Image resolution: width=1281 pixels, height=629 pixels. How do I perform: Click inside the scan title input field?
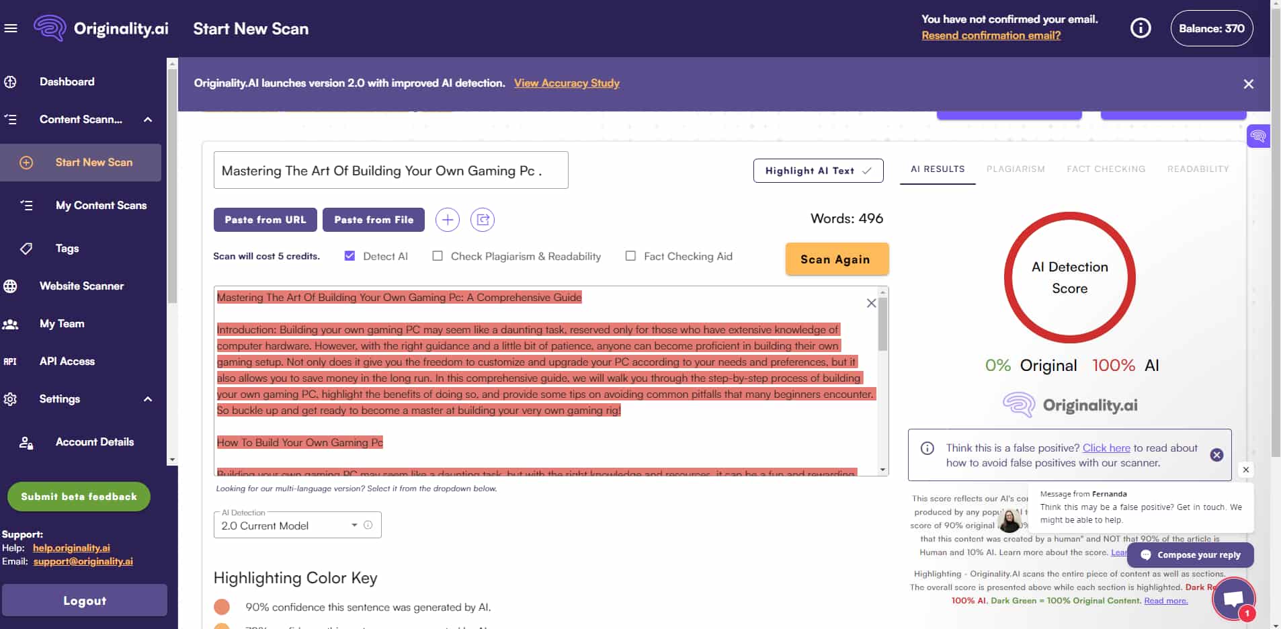click(x=390, y=170)
